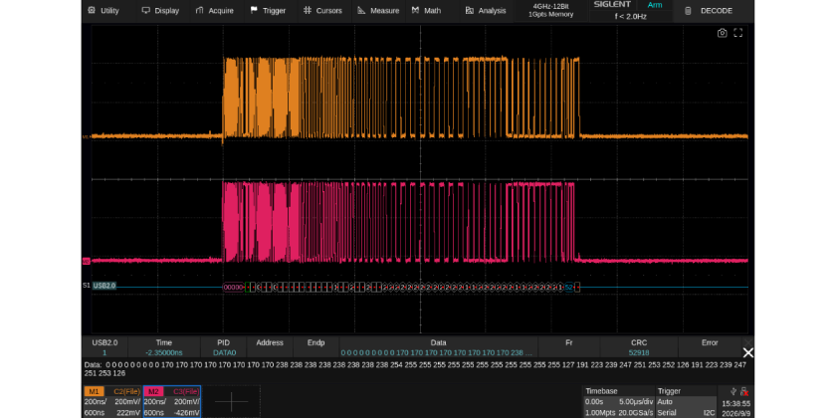Click the Time column header

(163, 342)
